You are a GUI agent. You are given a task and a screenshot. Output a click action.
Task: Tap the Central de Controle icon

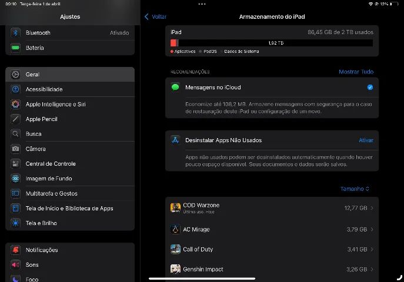point(15,164)
